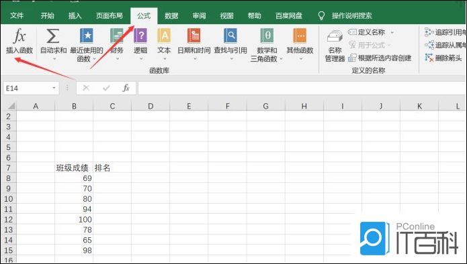The image size is (467, 264).
Task: Expand the AutoSum dropdown arrow
Action: click(x=54, y=59)
